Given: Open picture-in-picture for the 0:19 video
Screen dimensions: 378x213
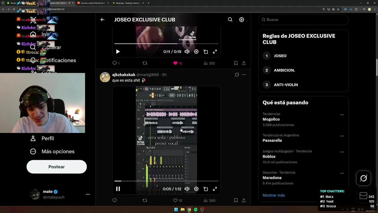Looking at the screenshot, I should (206, 51).
